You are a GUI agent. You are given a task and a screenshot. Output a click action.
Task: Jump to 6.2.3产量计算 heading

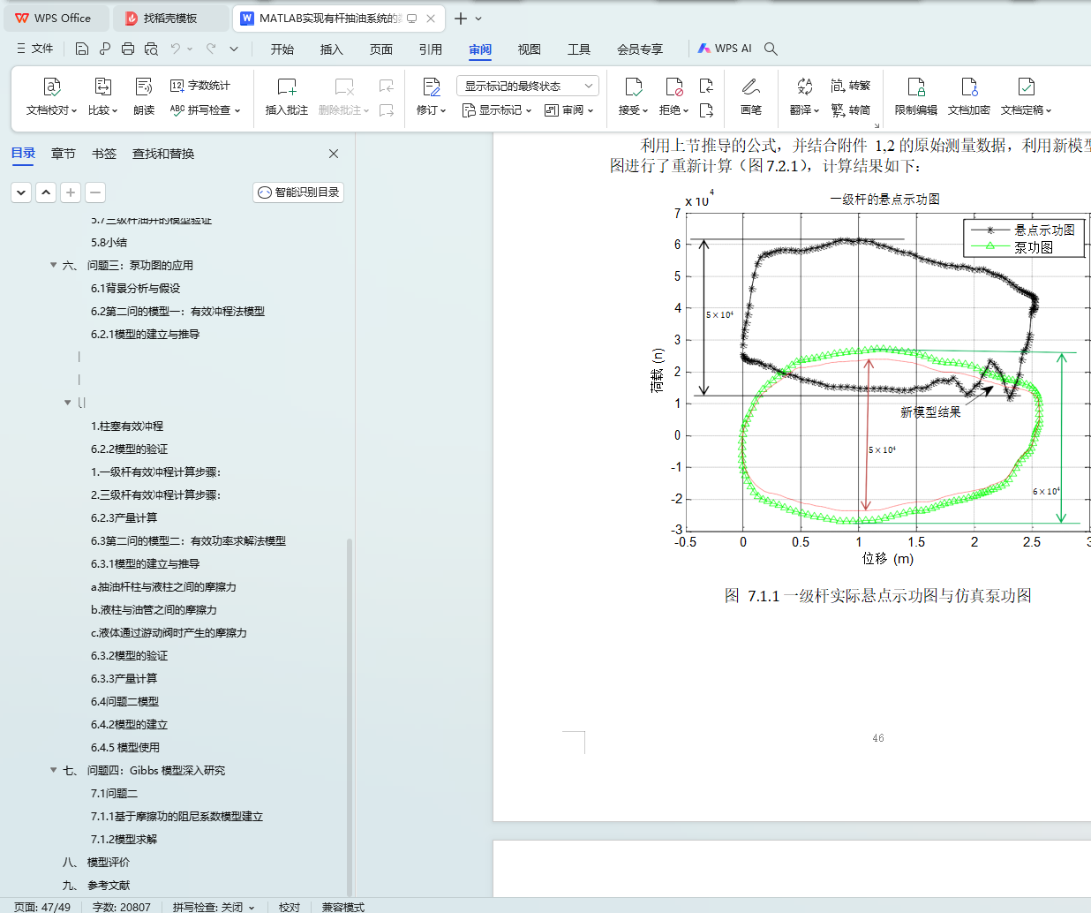click(x=124, y=517)
